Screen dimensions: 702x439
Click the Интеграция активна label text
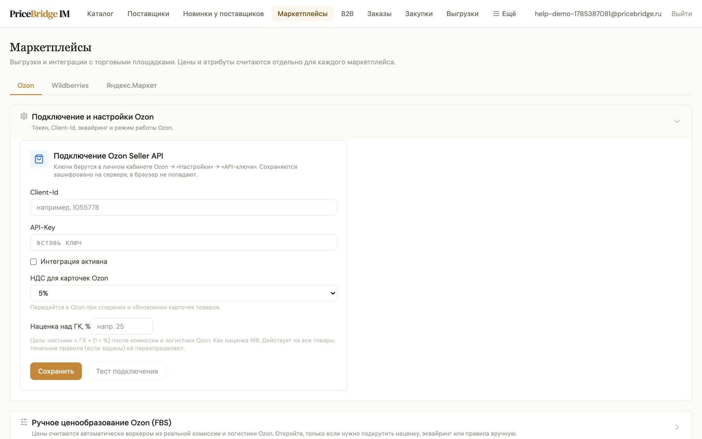point(74,262)
